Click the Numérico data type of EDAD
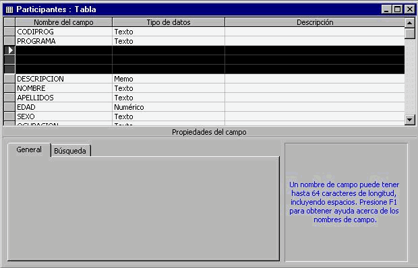The image size is (418, 268). point(169,107)
